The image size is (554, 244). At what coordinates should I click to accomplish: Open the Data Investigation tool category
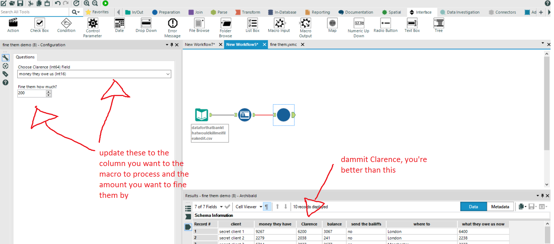[460, 12]
